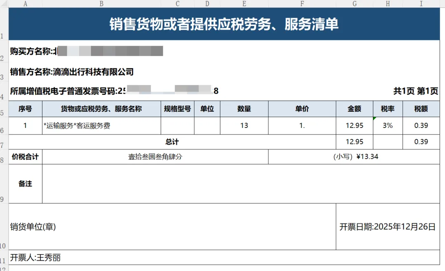Select column E header
445x271 pixels.
[244, 4]
